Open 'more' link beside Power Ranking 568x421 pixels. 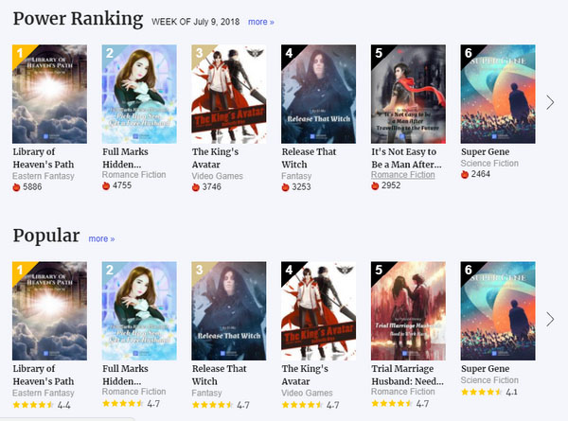pos(261,22)
